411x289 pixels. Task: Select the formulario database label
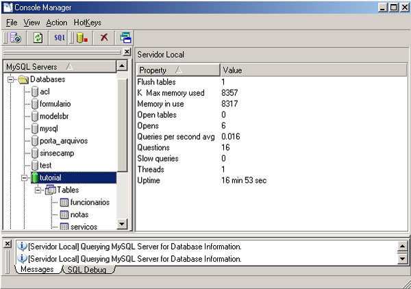point(55,104)
